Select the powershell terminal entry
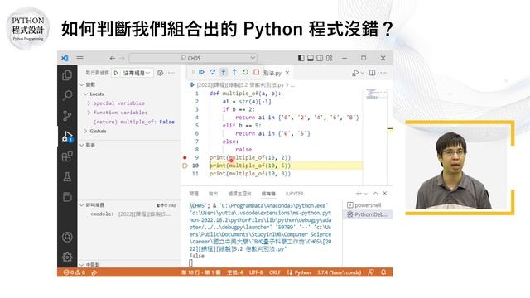The height and width of the screenshot is (298, 530). coord(368,205)
